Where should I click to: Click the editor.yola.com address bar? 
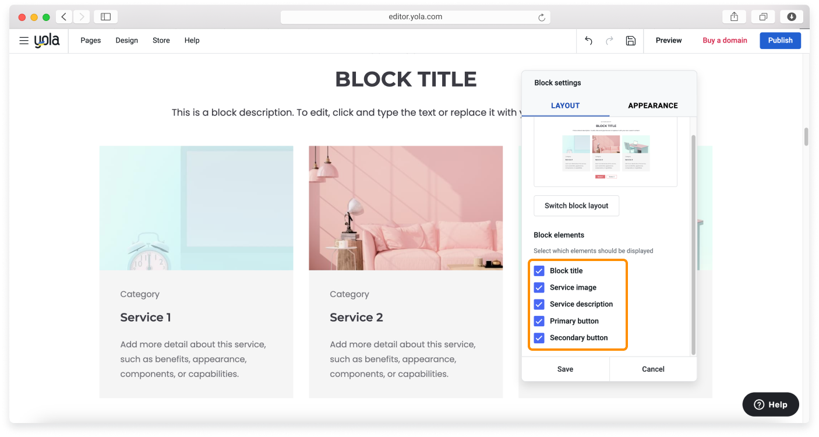coord(415,16)
